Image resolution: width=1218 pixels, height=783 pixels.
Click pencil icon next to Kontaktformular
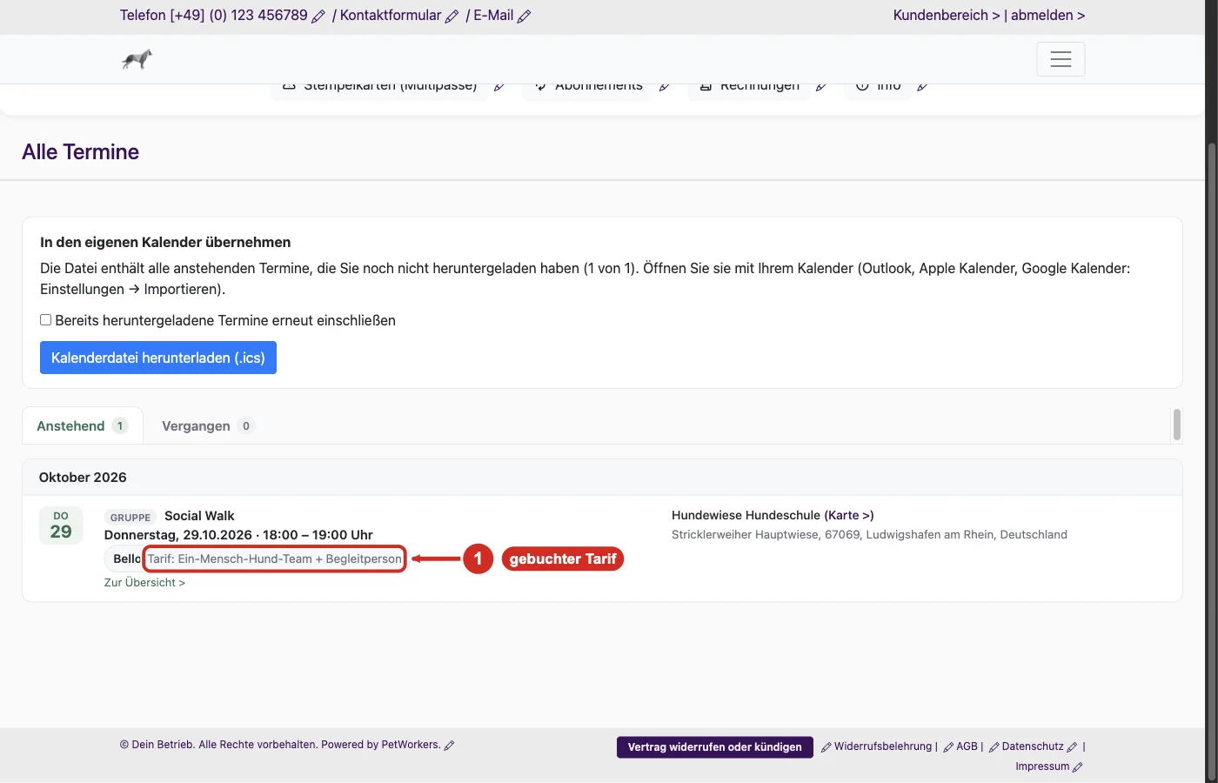click(x=452, y=16)
